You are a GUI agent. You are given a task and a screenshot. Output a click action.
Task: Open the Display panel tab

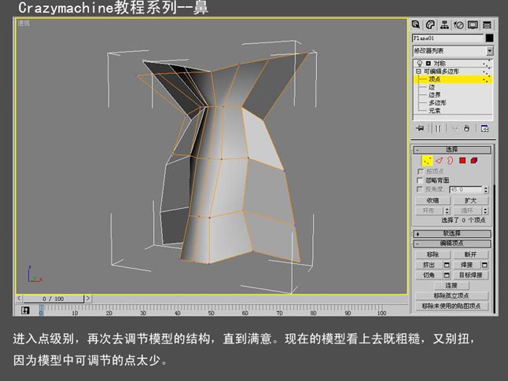click(473, 25)
